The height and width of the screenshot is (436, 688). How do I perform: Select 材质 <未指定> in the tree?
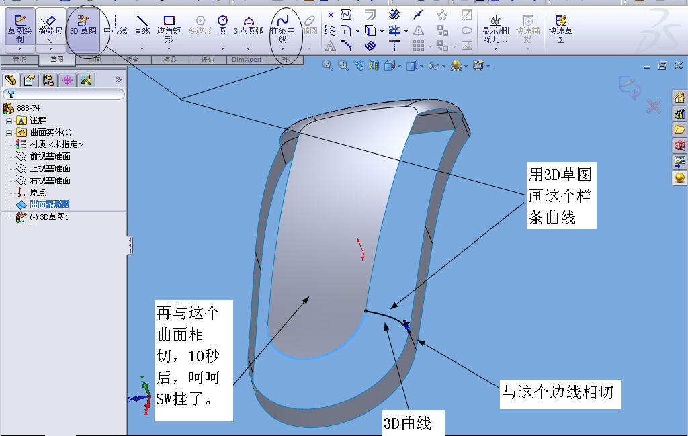coord(56,144)
